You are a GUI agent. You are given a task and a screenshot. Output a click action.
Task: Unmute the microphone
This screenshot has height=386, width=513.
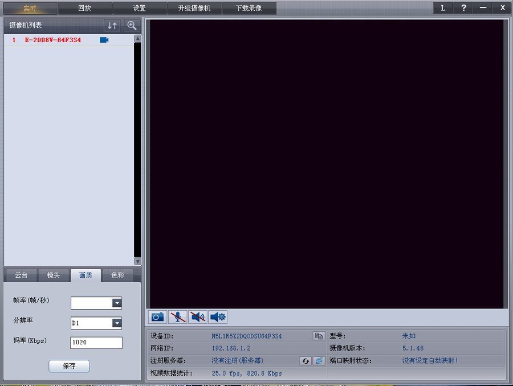pyautogui.click(x=177, y=317)
